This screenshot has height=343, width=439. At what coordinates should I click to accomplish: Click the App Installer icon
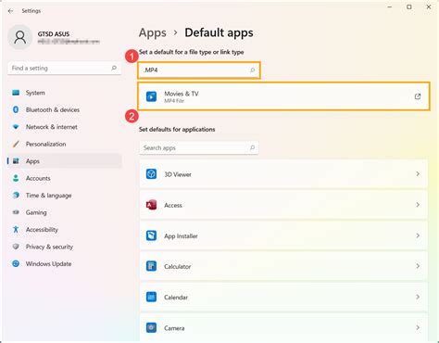point(151,235)
